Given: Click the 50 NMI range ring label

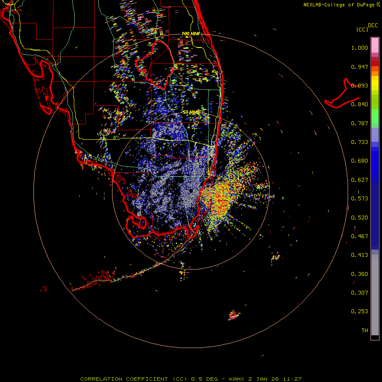Looking at the screenshot, I should (x=191, y=112).
